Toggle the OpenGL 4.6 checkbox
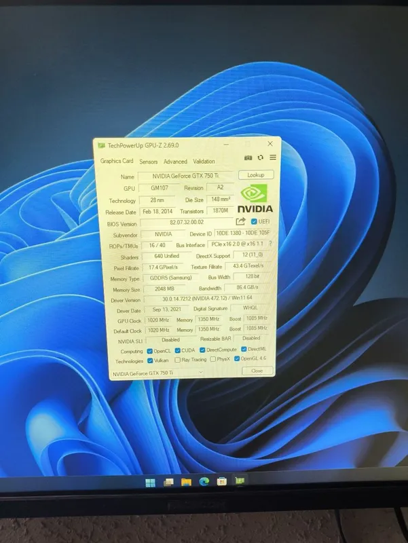The image size is (408, 543). [237, 359]
